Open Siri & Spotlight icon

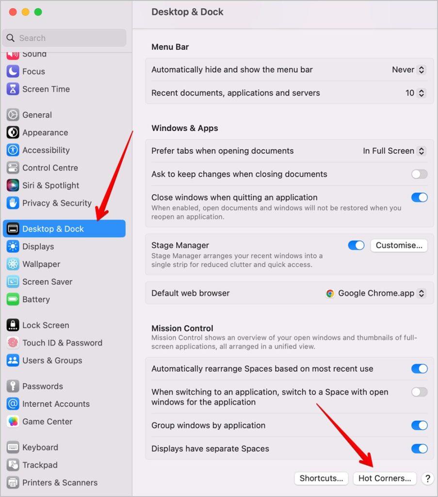pos(13,185)
